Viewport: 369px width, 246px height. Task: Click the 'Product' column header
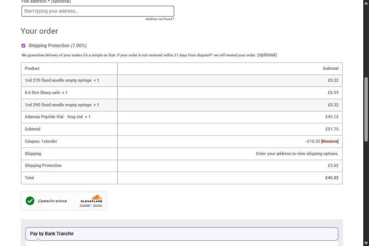coord(32,68)
